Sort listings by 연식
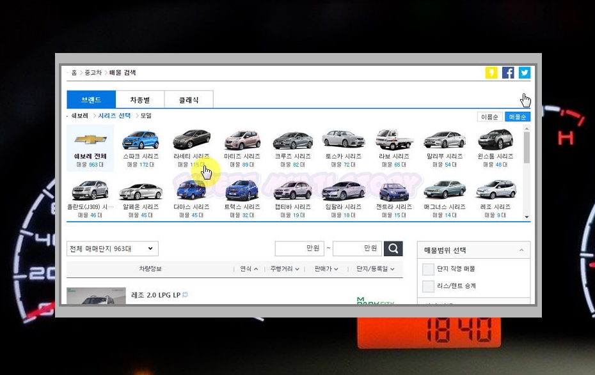The image size is (595, 375). pyautogui.click(x=249, y=268)
